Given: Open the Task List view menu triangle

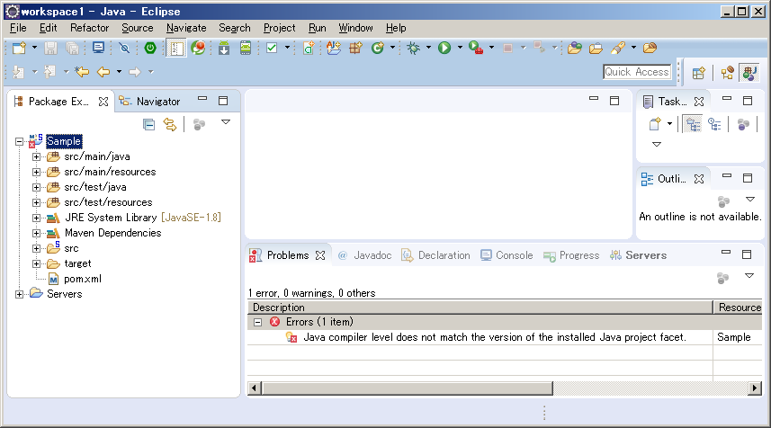Looking at the screenshot, I should (657, 144).
